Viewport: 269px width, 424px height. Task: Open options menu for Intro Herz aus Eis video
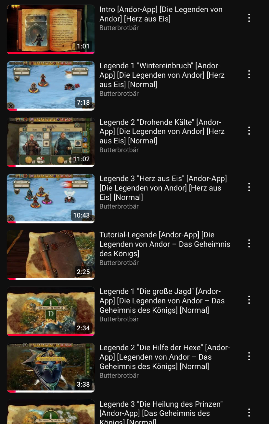click(x=249, y=18)
